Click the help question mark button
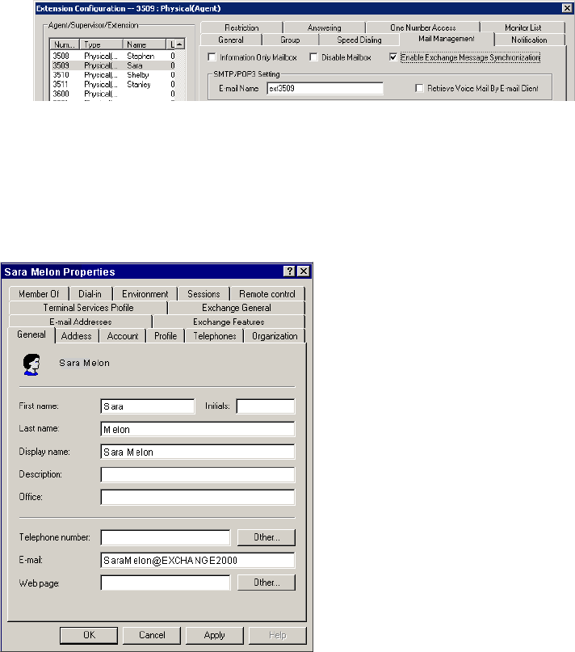575x652 pixels. tap(289, 271)
